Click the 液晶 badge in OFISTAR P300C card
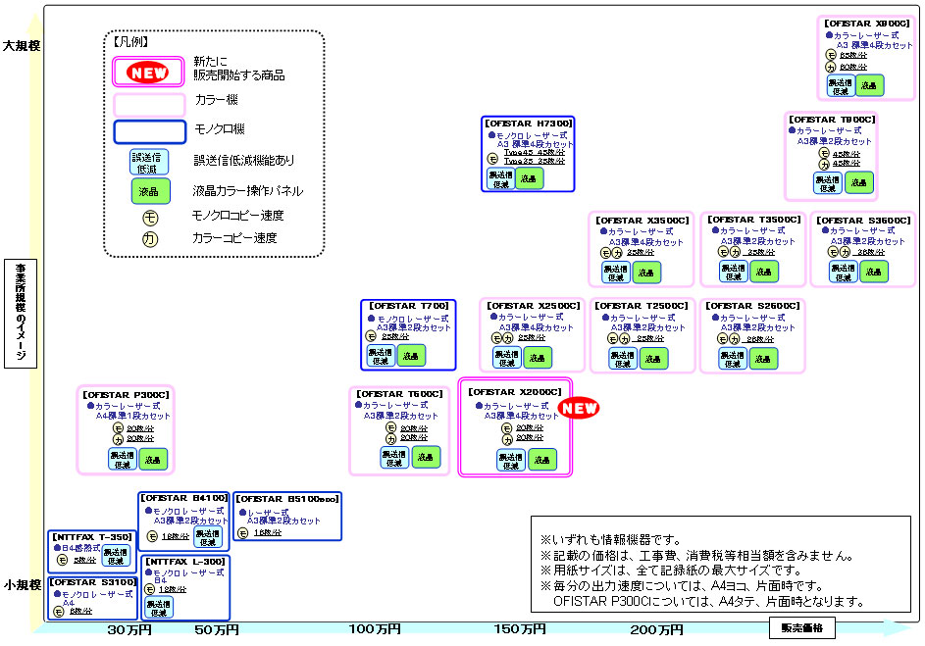This screenshot has height=646, width=925. point(153,459)
